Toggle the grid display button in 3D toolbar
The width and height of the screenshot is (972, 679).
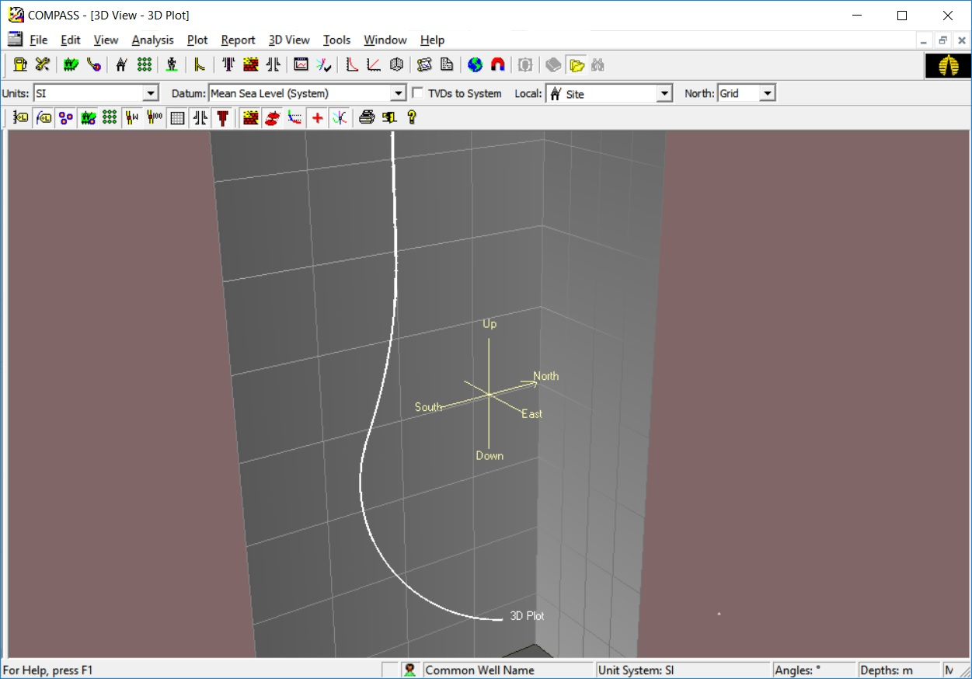(x=177, y=117)
